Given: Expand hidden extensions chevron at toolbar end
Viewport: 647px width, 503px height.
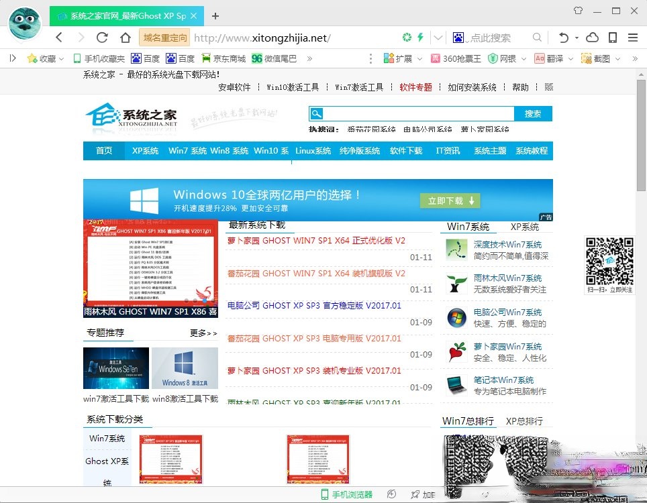Looking at the screenshot, I should click(635, 58).
